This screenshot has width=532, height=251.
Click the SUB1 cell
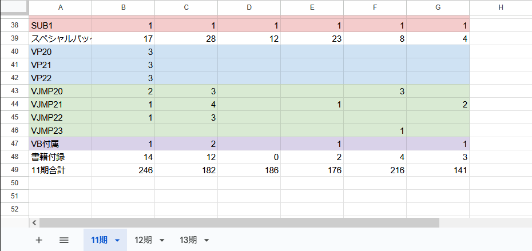(x=60, y=25)
